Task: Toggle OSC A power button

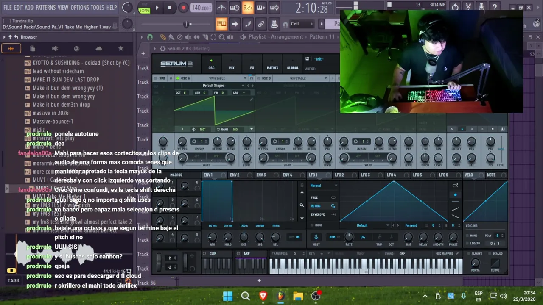Action: click(178, 78)
